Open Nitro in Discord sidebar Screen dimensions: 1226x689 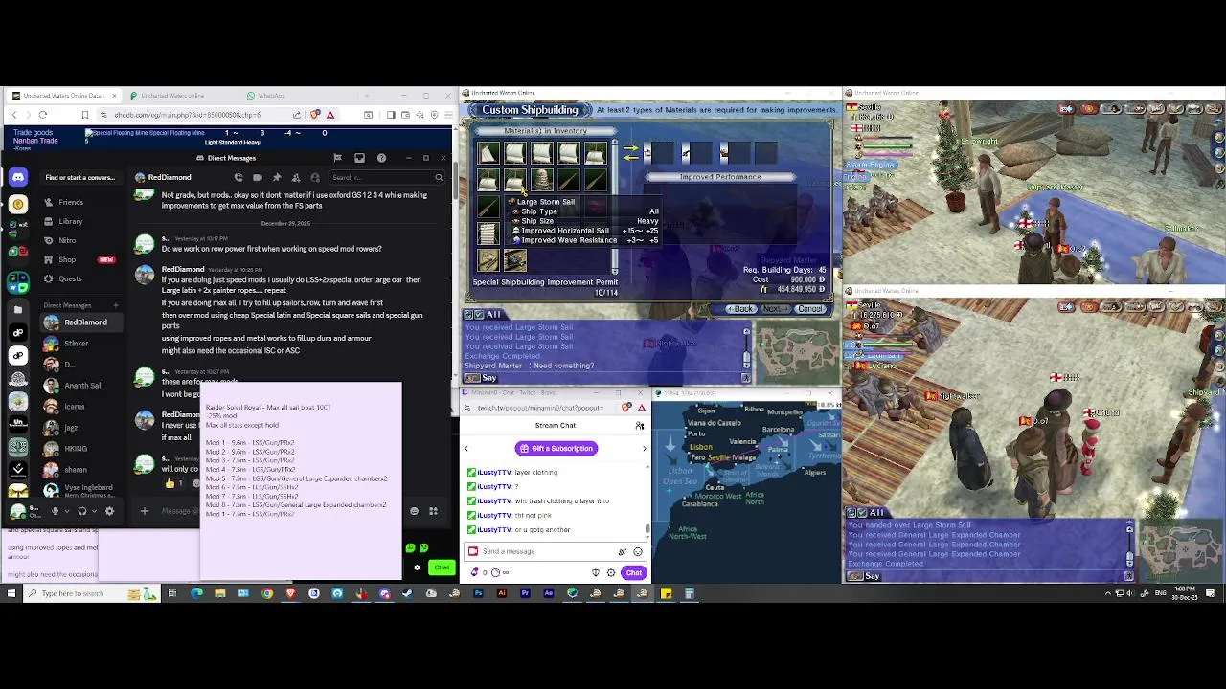pyautogui.click(x=67, y=240)
